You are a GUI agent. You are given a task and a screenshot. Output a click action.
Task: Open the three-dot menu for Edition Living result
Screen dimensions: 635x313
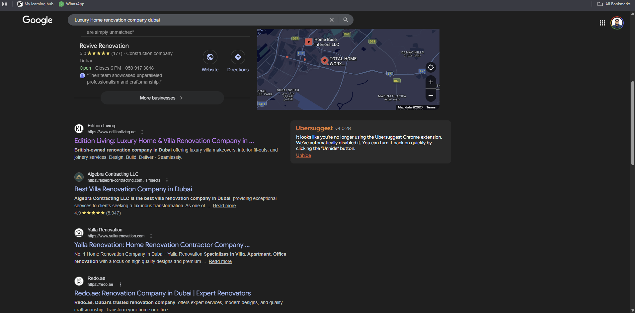click(x=142, y=132)
